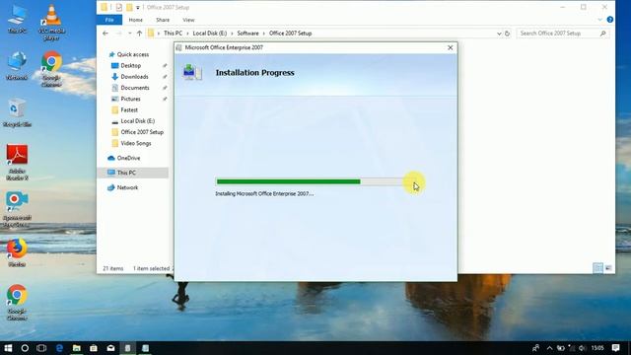Close the Microsoft Office Enterprise 2007 installer
Viewport: 631px width, 355px height.
pyautogui.click(x=451, y=47)
